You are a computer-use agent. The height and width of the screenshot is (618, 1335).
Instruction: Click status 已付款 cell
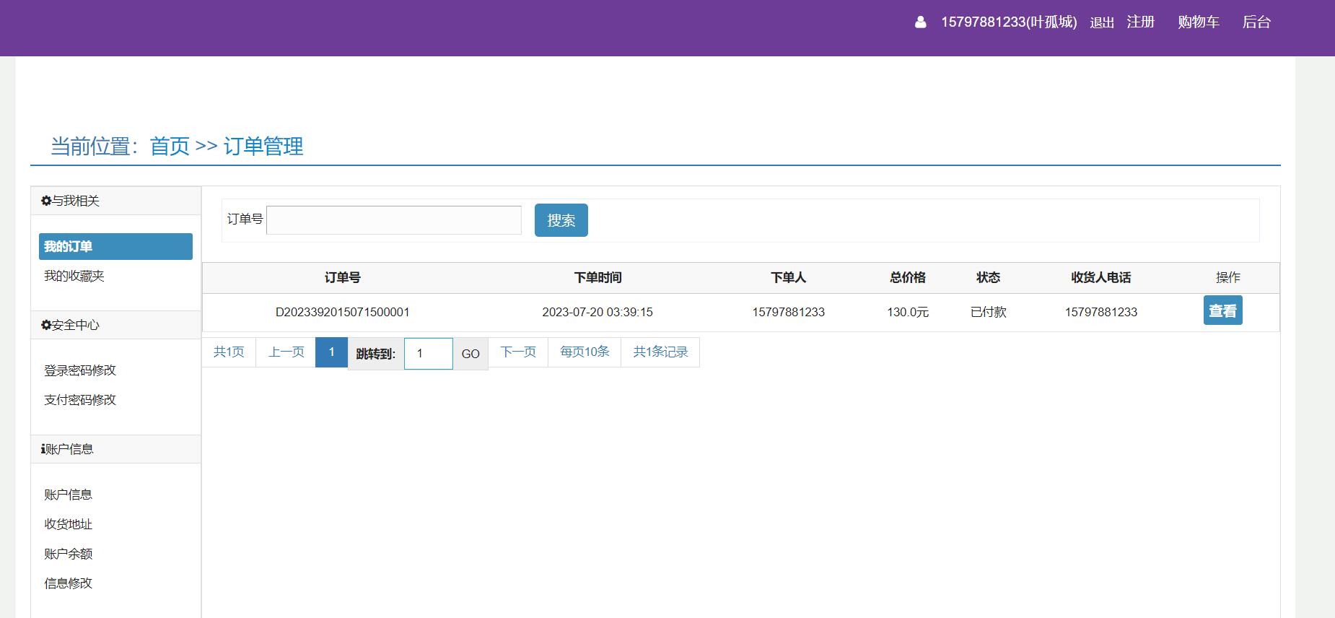coord(989,312)
